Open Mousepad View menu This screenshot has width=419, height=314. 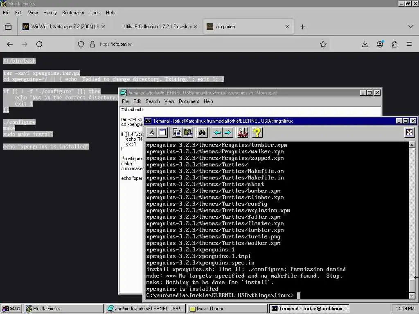pos(169,101)
